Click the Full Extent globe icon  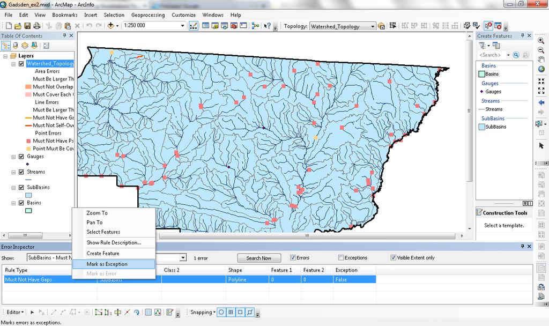(541, 69)
